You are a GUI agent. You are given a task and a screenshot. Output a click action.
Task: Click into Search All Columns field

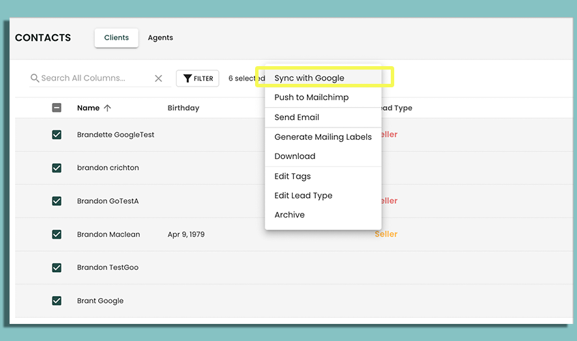click(94, 78)
